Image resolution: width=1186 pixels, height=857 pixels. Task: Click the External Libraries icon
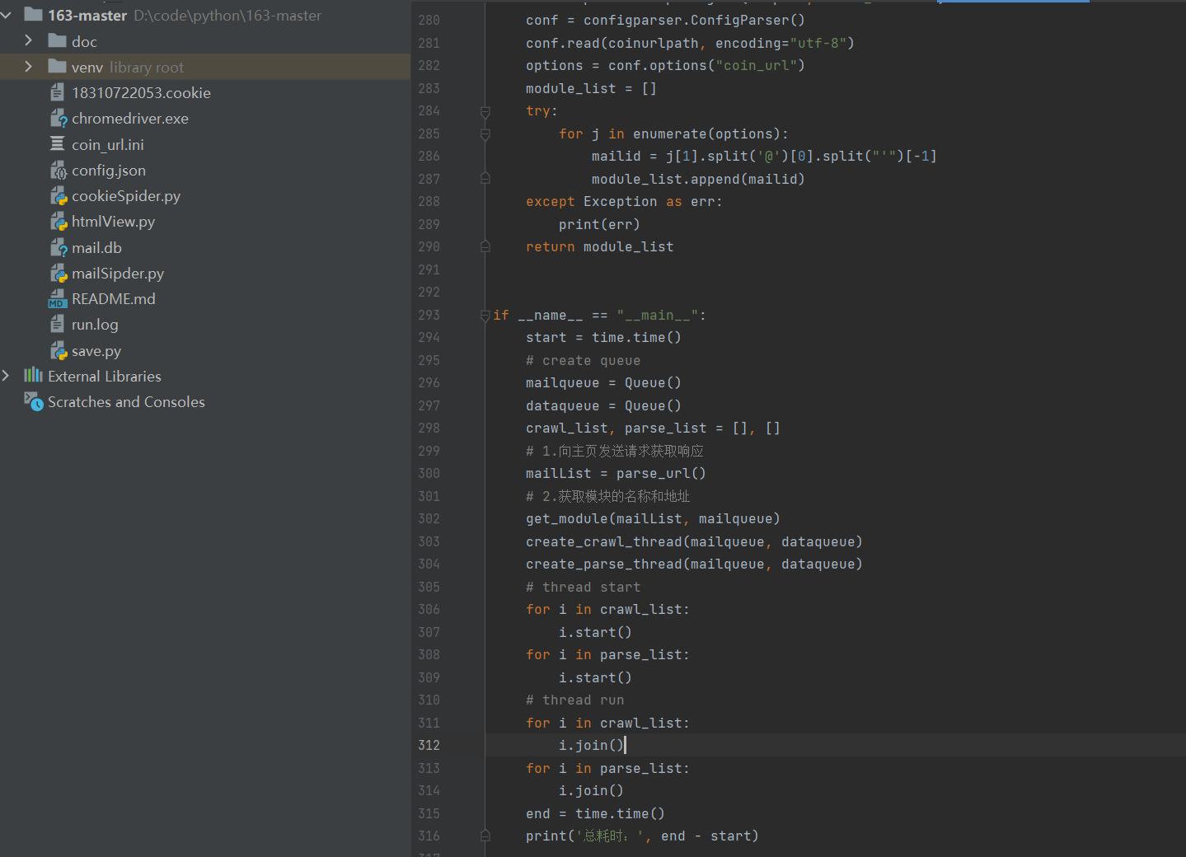pos(33,376)
